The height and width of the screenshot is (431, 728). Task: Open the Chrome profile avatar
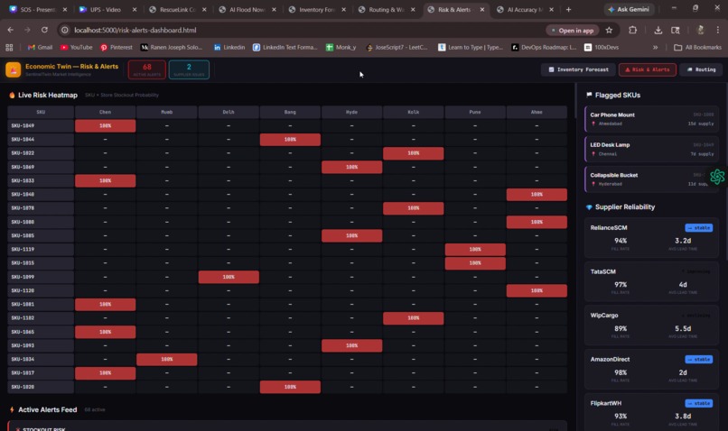pyautogui.click(x=701, y=30)
